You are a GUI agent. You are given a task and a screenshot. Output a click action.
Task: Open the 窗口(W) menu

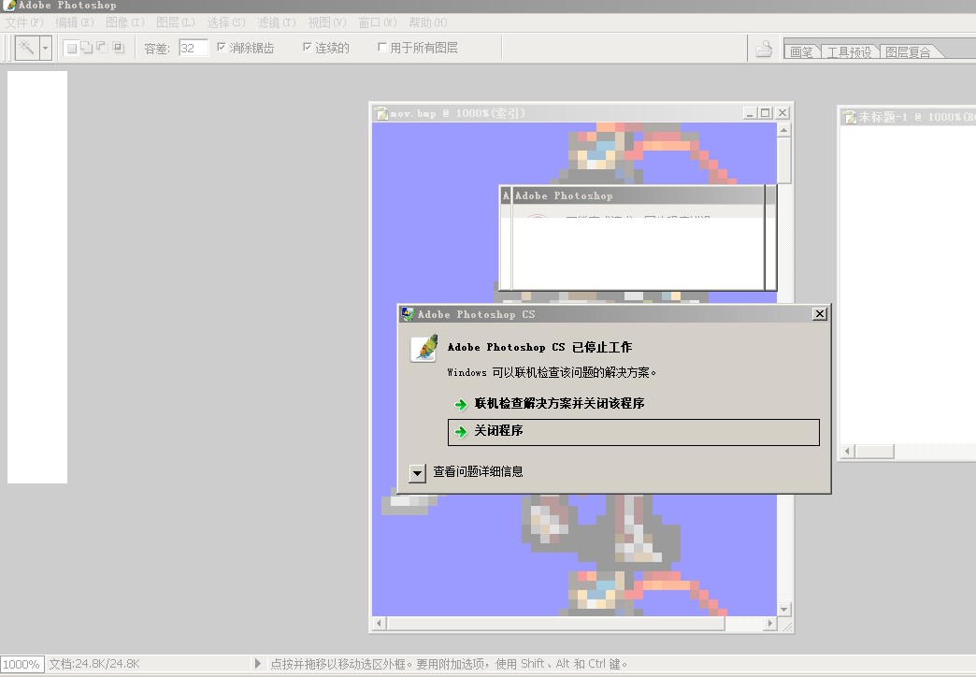click(377, 22)
